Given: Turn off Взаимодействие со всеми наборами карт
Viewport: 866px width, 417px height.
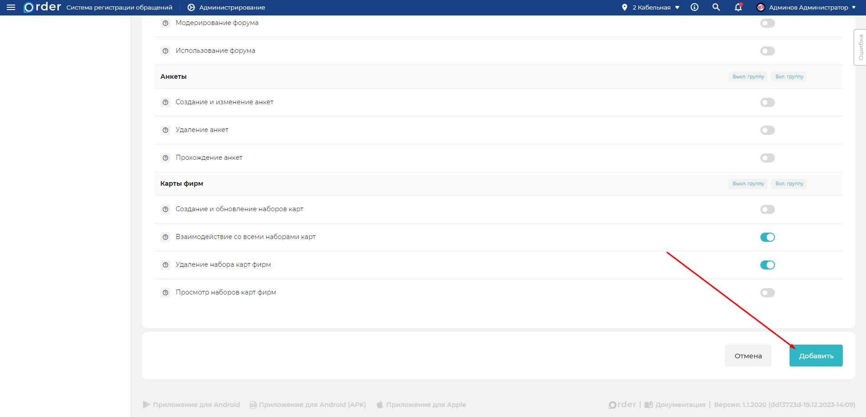Looking at the screenshot, I should pyautogui.click(x=767, y=237).
